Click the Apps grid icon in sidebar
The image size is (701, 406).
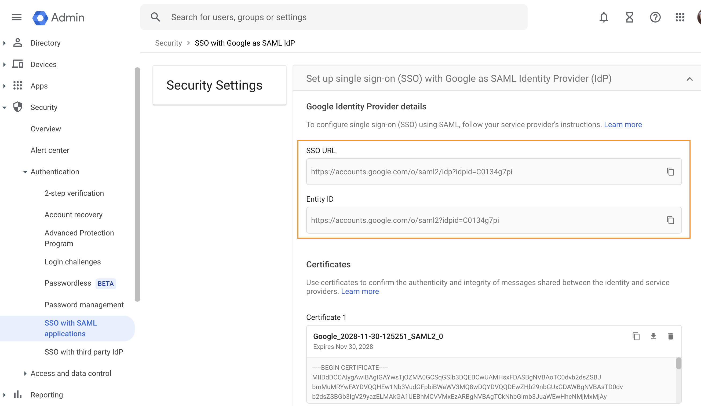click(17, 86)
